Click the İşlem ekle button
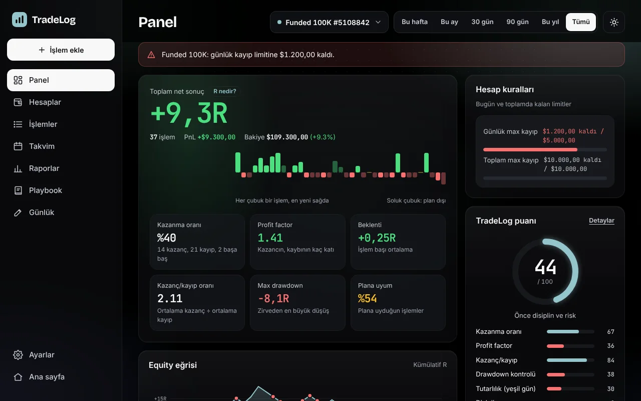Screen dimensions: 641x401 point(61,50)
